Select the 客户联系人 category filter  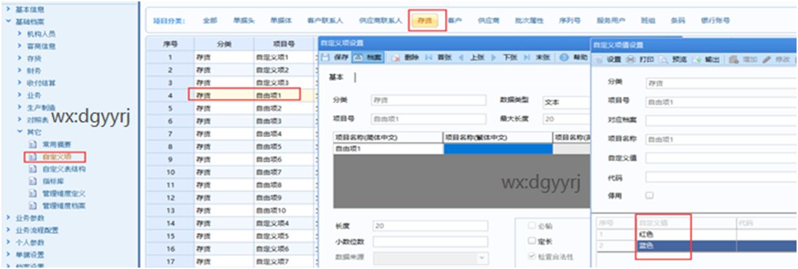coord(325,21)
